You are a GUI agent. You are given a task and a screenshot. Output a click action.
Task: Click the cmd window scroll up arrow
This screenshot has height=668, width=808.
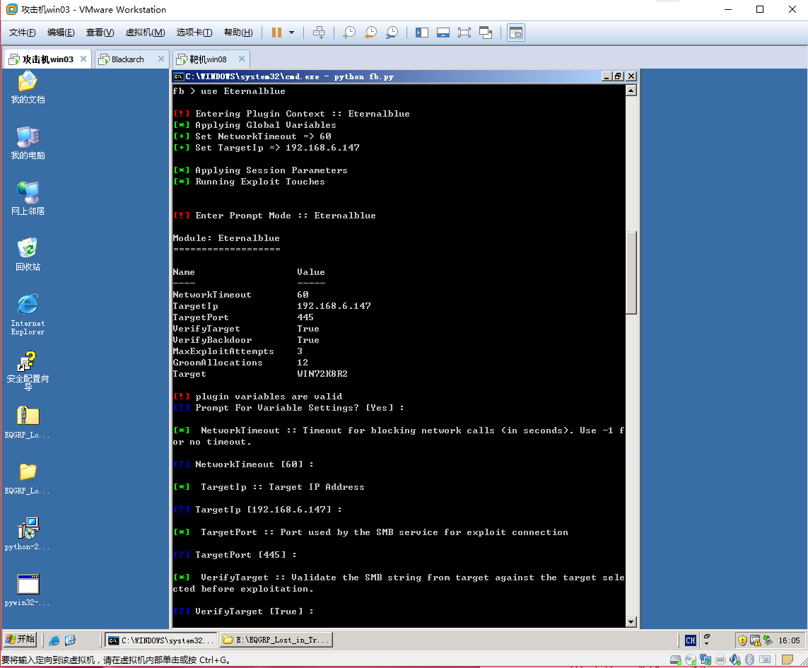point(631,90)
